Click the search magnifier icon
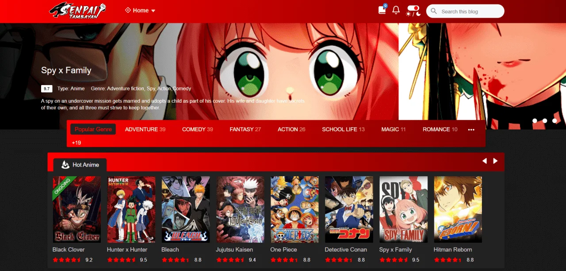Image resolution: width=566 pixels, height=271 pixels. click(x=434, y=11)
